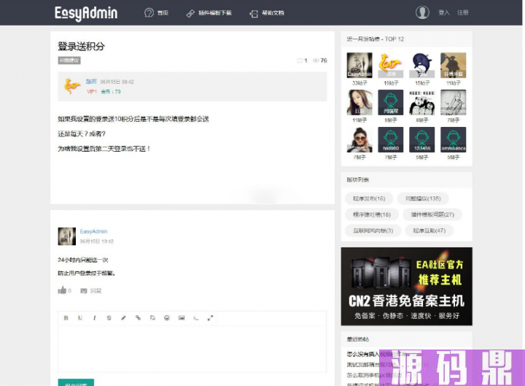This screenshot has height=386, width=525.
Task: Select the 问题建议(135) category
Action: (423, 198)
